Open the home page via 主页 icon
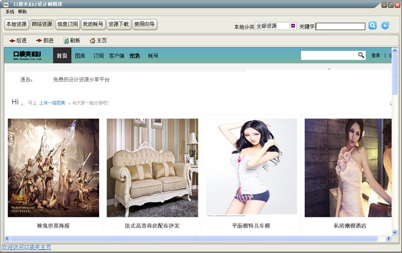The width and height of the screenshot is (402, 253). click(x=92, y=41)
